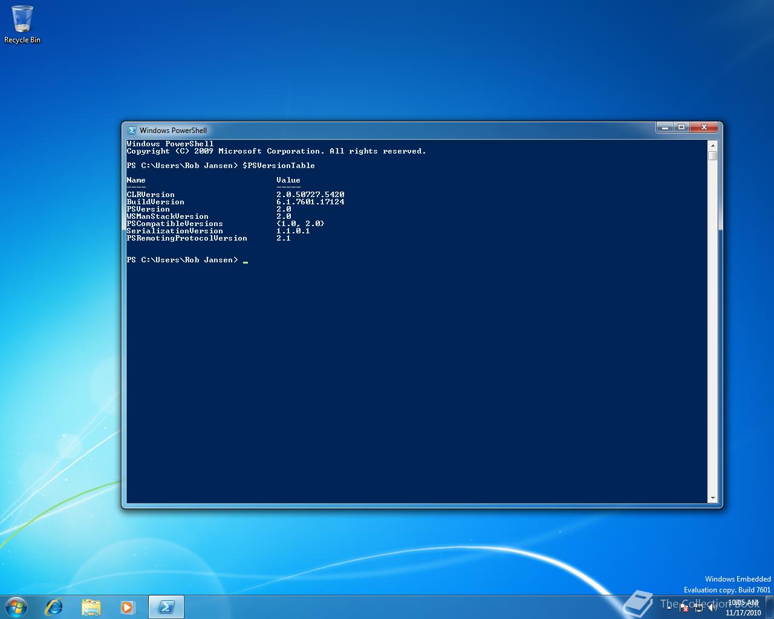774x619 pixels.
Task: Select the PowerShell taskbar button
Action: point(166,607)
